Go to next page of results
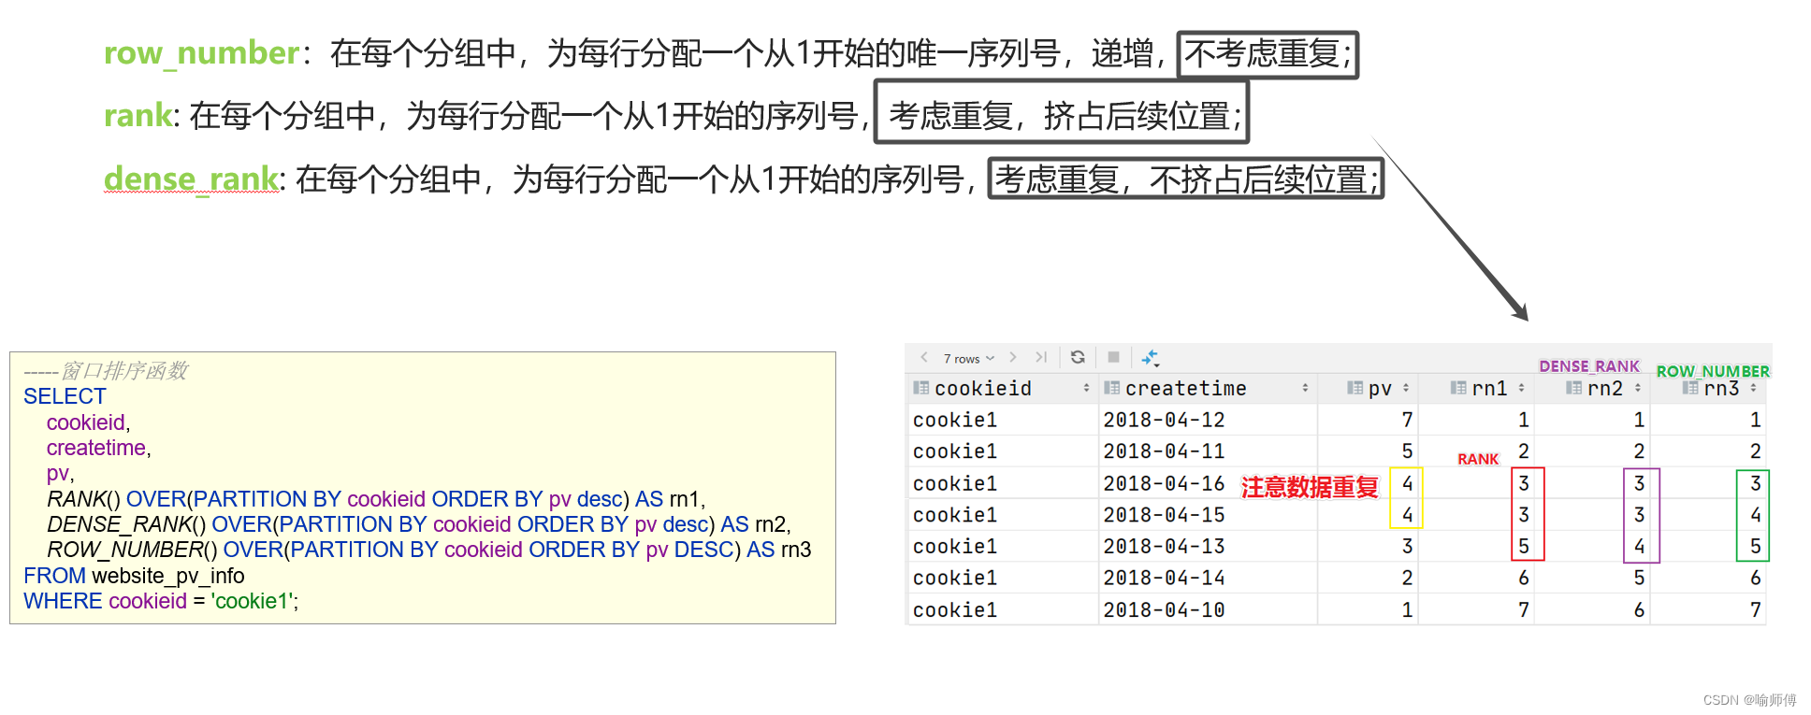The width and height of the screenshot is (1811, 715). click(x=1012, y=357)
